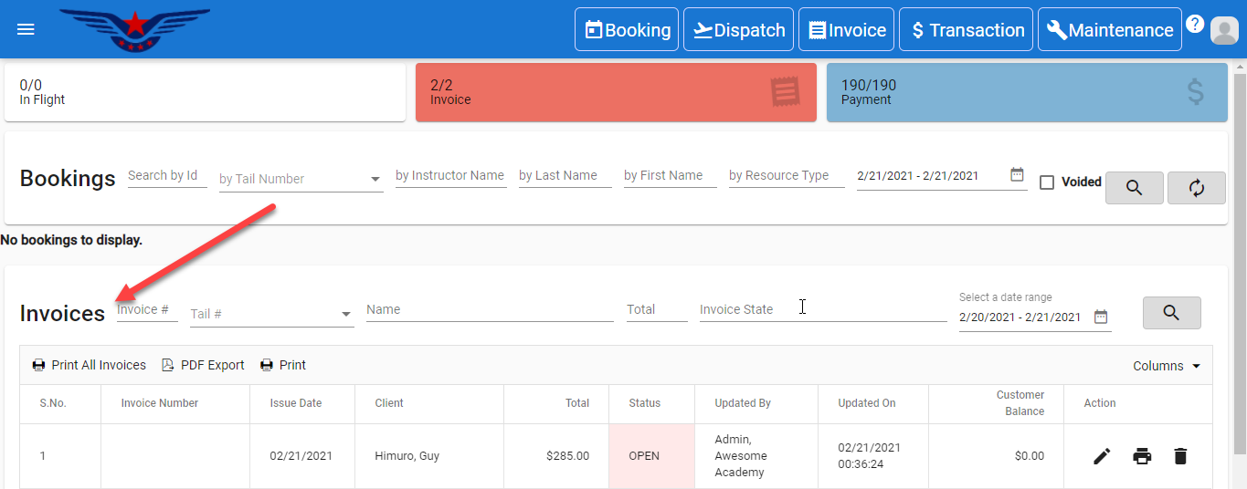Expand the Columns selector

(x=1167, y=366)
